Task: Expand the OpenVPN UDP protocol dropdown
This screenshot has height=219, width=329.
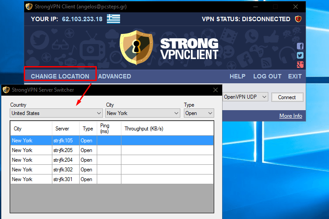Action: 245,97
